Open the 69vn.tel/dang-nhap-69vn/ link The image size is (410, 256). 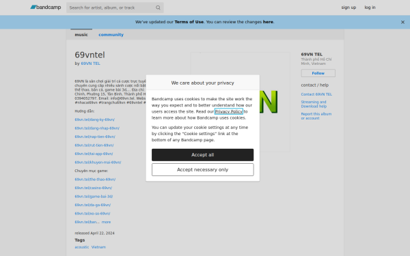(x=97, y=128)
